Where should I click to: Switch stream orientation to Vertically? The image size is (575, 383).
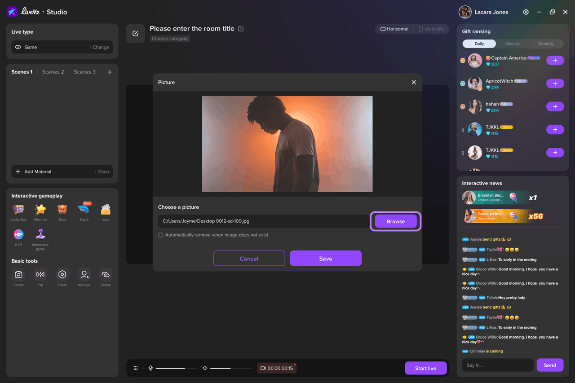click(x=431, y=29)
